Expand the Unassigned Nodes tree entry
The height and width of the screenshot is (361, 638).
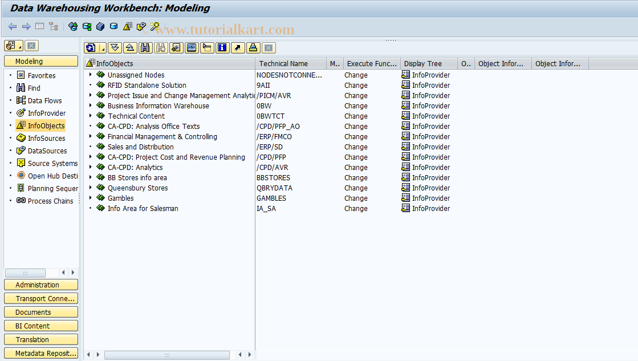pos(91,75)
